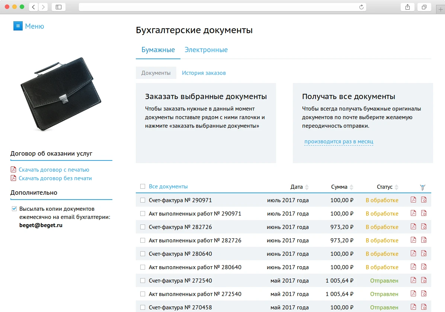Click the stamped PDF icon for Счет-фактура № 272540
Image resolution: width=445 pixels, height=312 pixels.
point(424,280)
